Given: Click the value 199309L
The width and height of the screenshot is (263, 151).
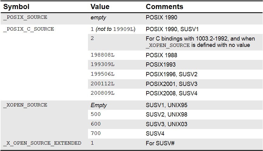Looking at the screenshot, I should [103, 64].
